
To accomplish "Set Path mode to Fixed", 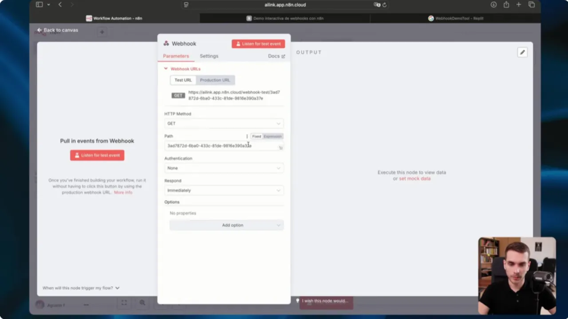I will (x=256, y=136).
